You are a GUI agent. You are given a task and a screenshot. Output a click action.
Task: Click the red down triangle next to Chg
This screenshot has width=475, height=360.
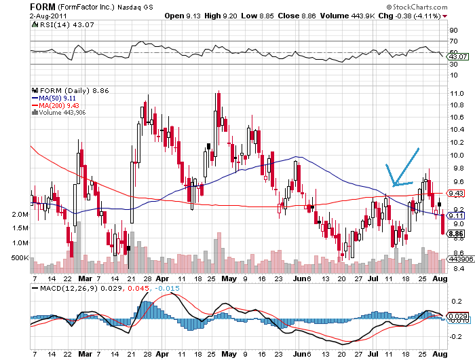tap(444, 16)
